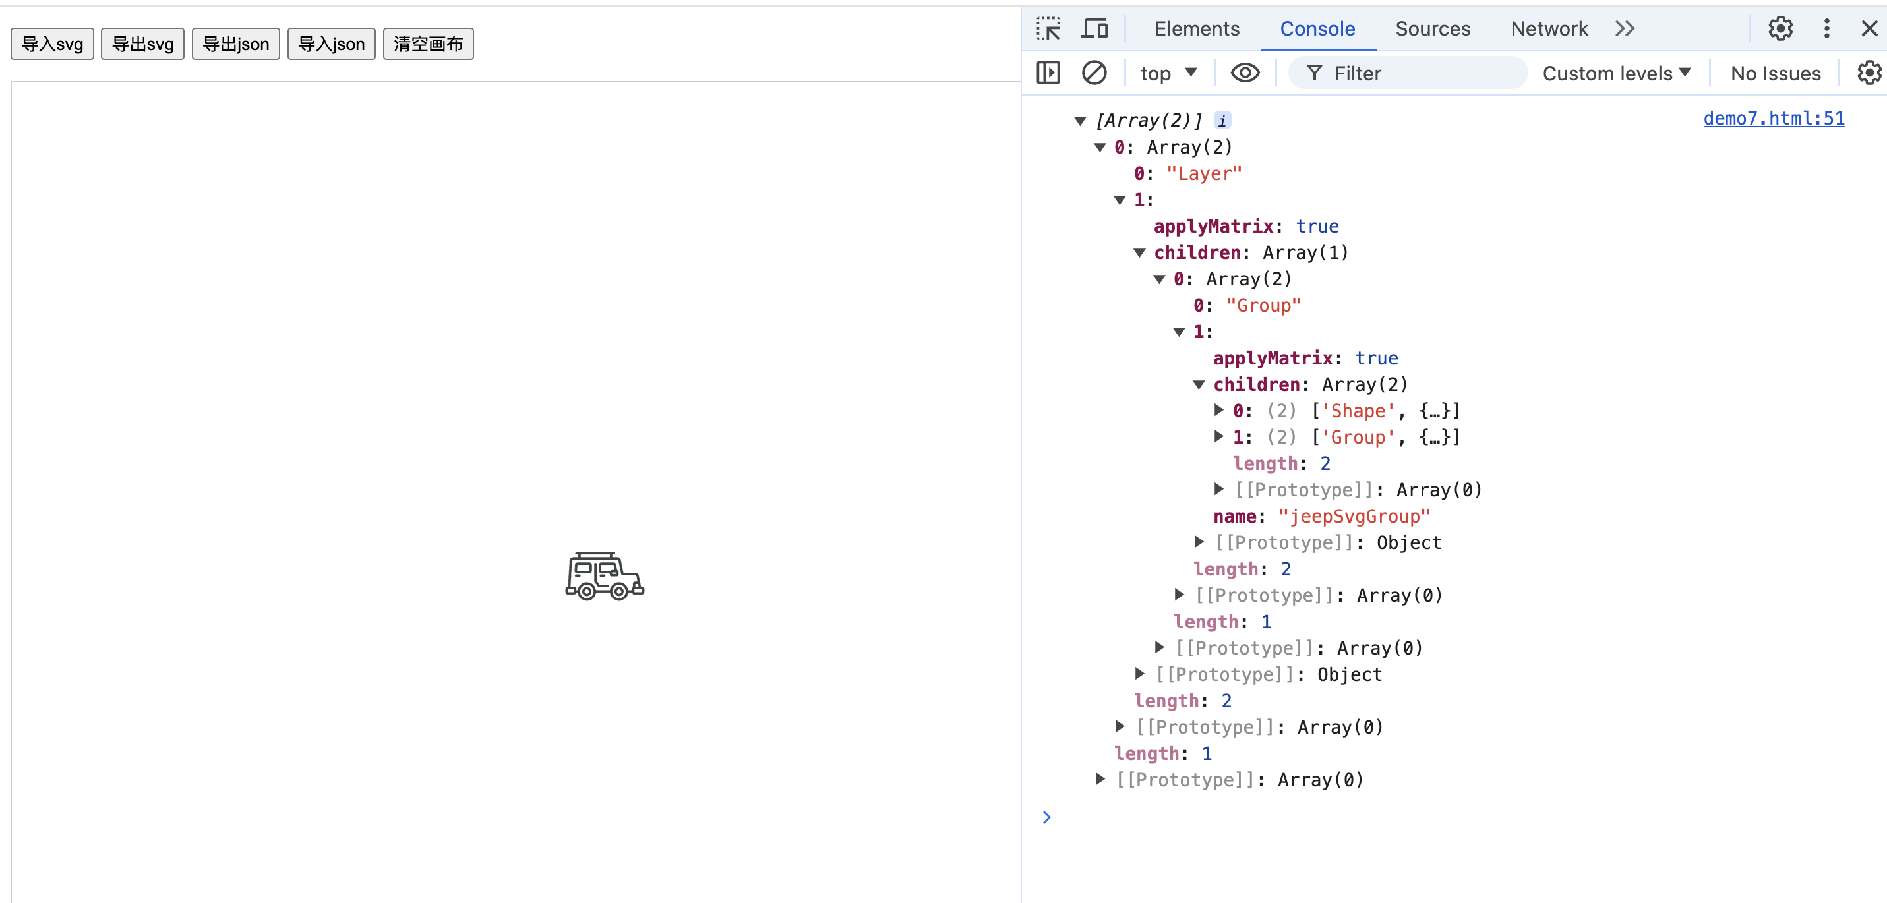
Task: Click the 清空画布 clear canvas button
Action: 429,44
